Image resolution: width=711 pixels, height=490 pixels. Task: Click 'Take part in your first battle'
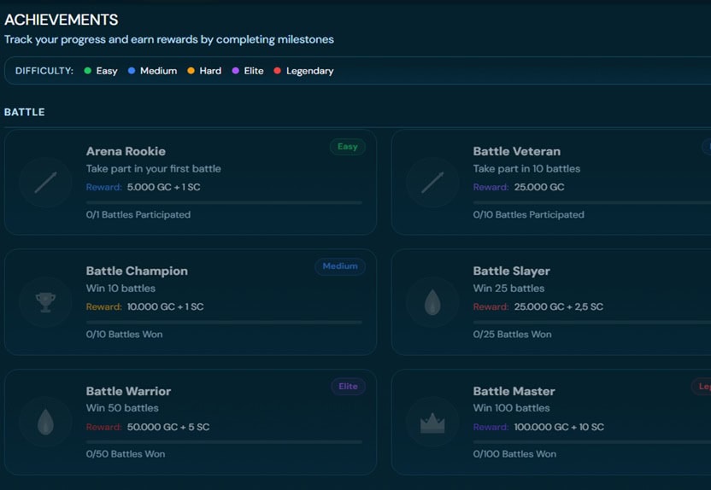tap(154, 169)
